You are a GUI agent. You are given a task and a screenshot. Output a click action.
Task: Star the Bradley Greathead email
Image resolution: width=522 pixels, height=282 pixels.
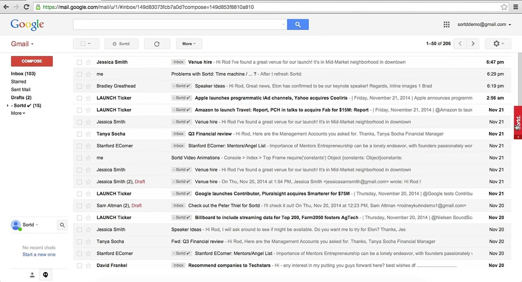point(88,86)
